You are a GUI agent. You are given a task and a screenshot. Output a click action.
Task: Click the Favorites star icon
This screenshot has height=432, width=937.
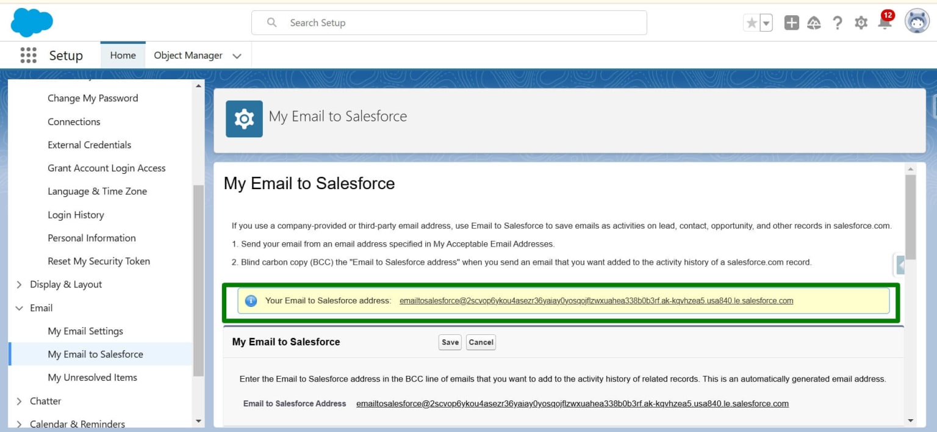click(x=752, y=23)
